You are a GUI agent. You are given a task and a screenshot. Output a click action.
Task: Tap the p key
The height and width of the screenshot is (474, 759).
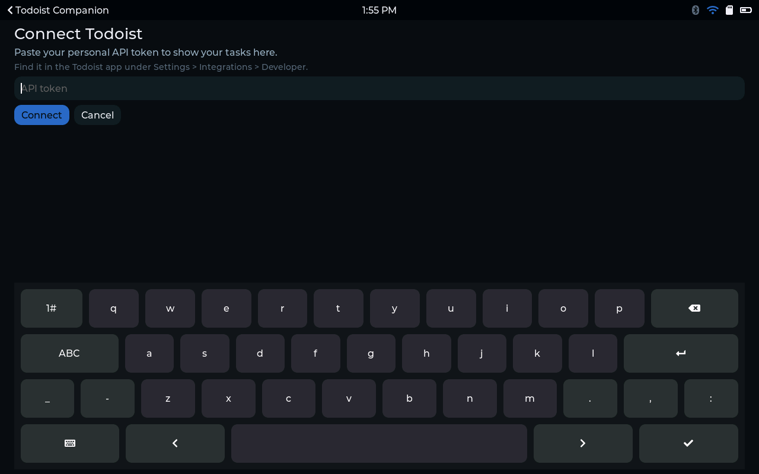click(620, 308)
